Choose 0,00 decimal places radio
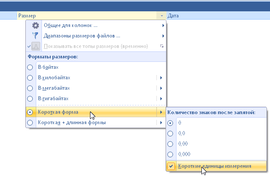Screen dimensions: 270x176 pyautogui.click(x=170, y=144)
